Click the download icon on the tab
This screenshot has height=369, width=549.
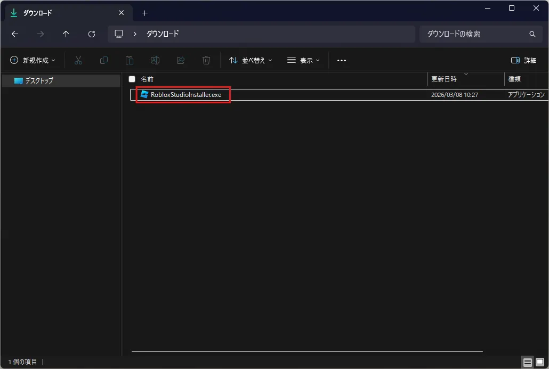pyautogui.click(x=14, y=13)
